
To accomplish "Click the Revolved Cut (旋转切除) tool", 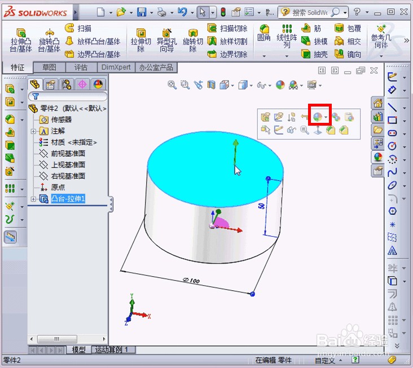I will (x=193, y=40).
